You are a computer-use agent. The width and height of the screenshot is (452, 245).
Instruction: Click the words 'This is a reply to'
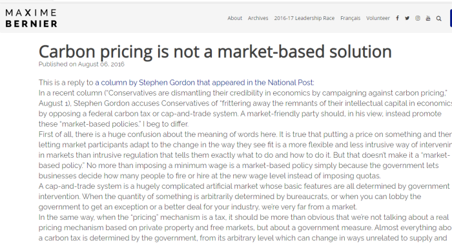coord(66,83)
